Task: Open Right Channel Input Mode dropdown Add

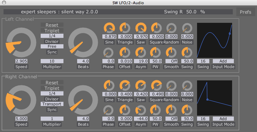Action: [x=223, y=119]
